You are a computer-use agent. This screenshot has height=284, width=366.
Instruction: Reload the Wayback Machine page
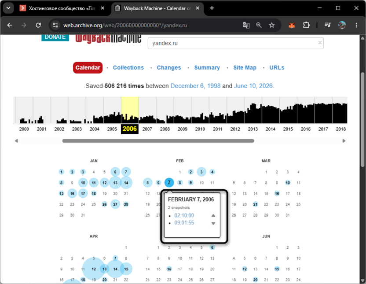point(38,25)
